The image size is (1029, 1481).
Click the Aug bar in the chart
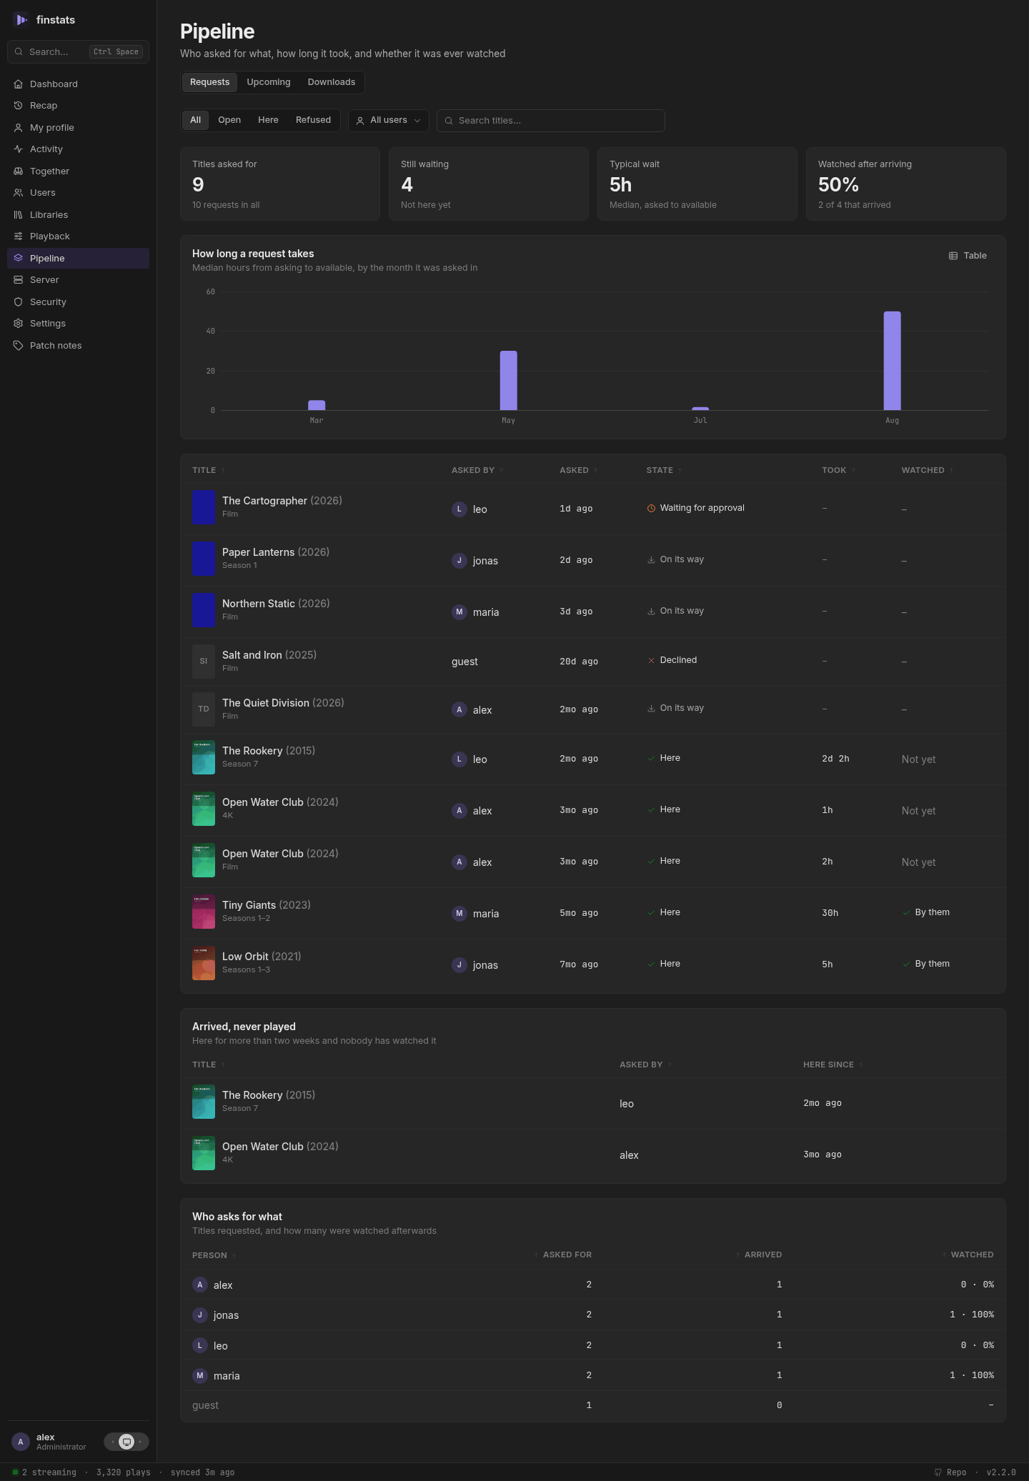coord(892,361)
